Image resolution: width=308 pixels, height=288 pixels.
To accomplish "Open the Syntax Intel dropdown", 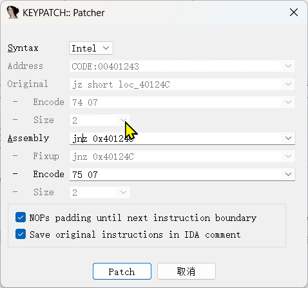I will click(x=91, y=48).
